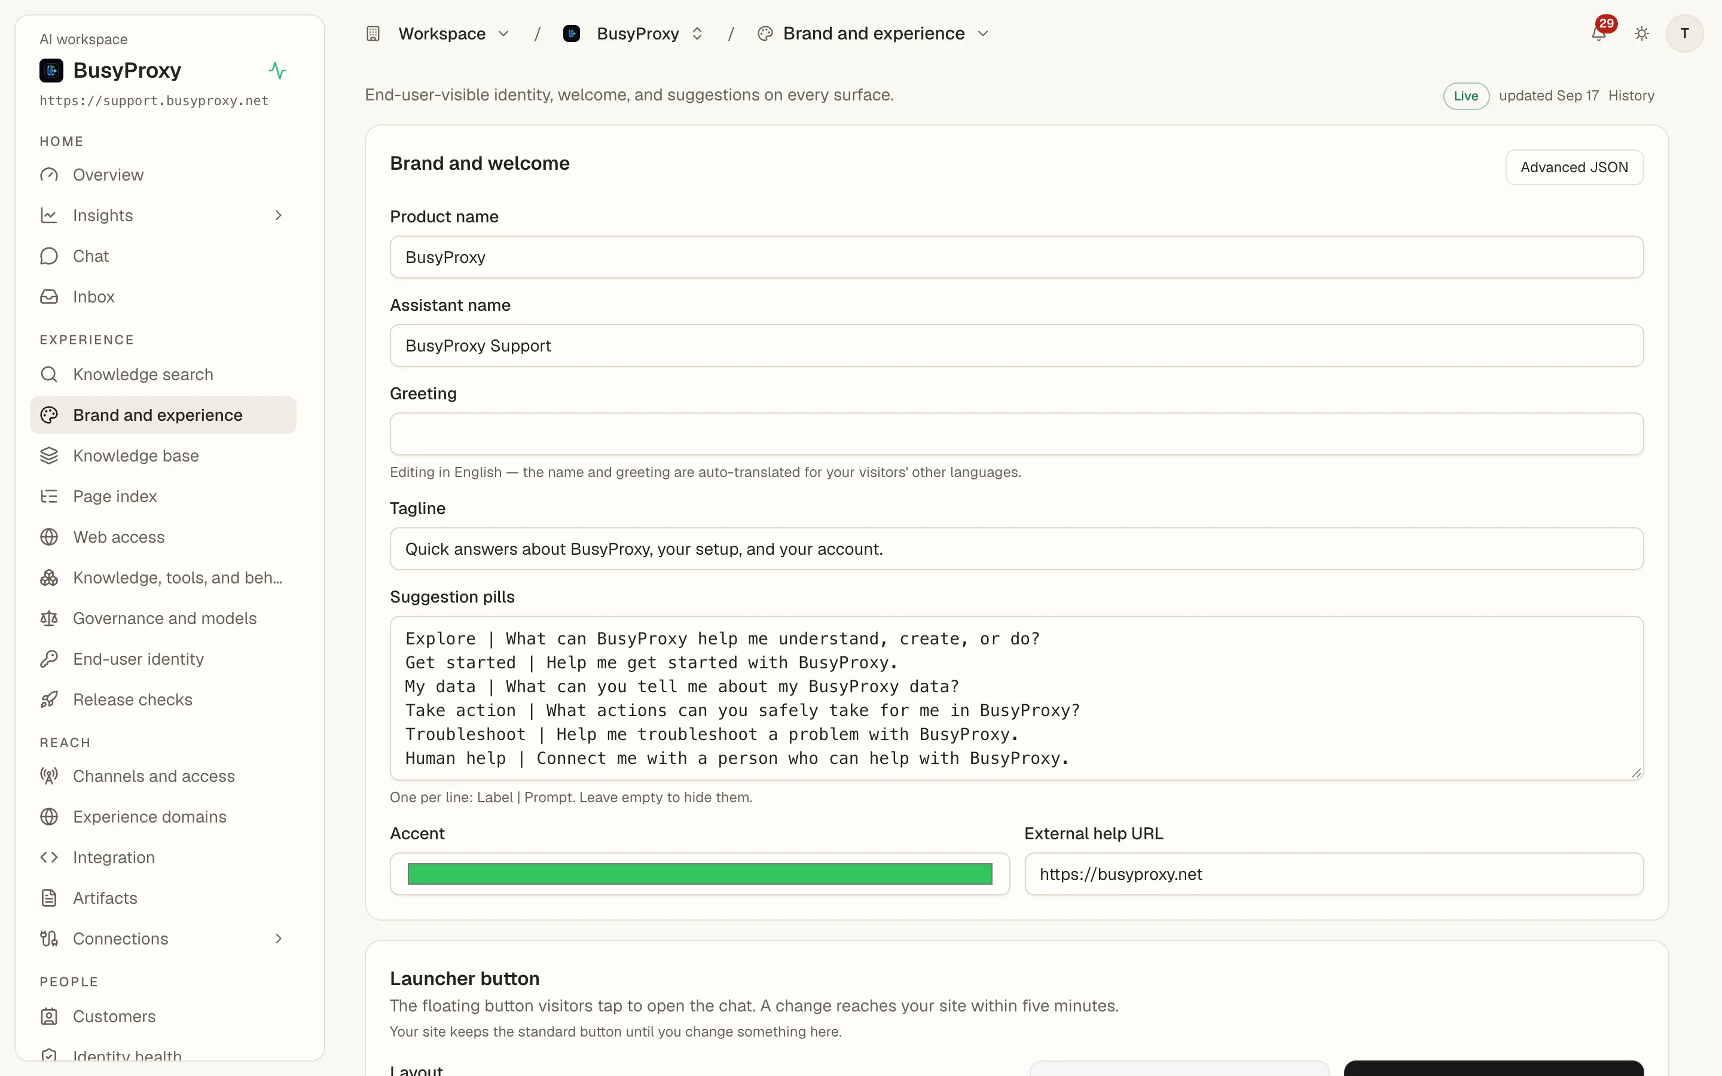Click the Knowledge search magnifier icon
1722x1076 pixels.
(x=49, y=374)
